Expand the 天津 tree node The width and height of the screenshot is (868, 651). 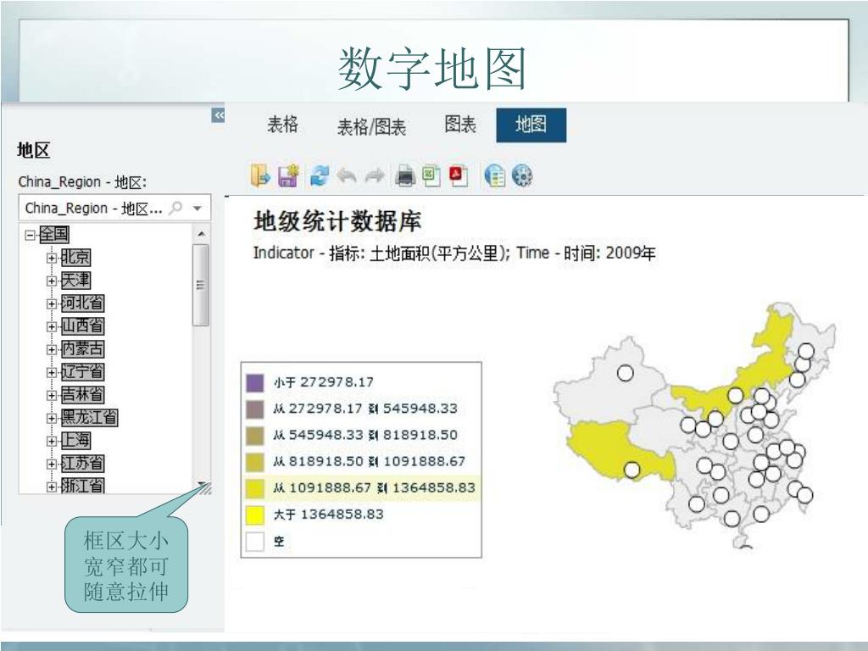click(x=52, y=281)
